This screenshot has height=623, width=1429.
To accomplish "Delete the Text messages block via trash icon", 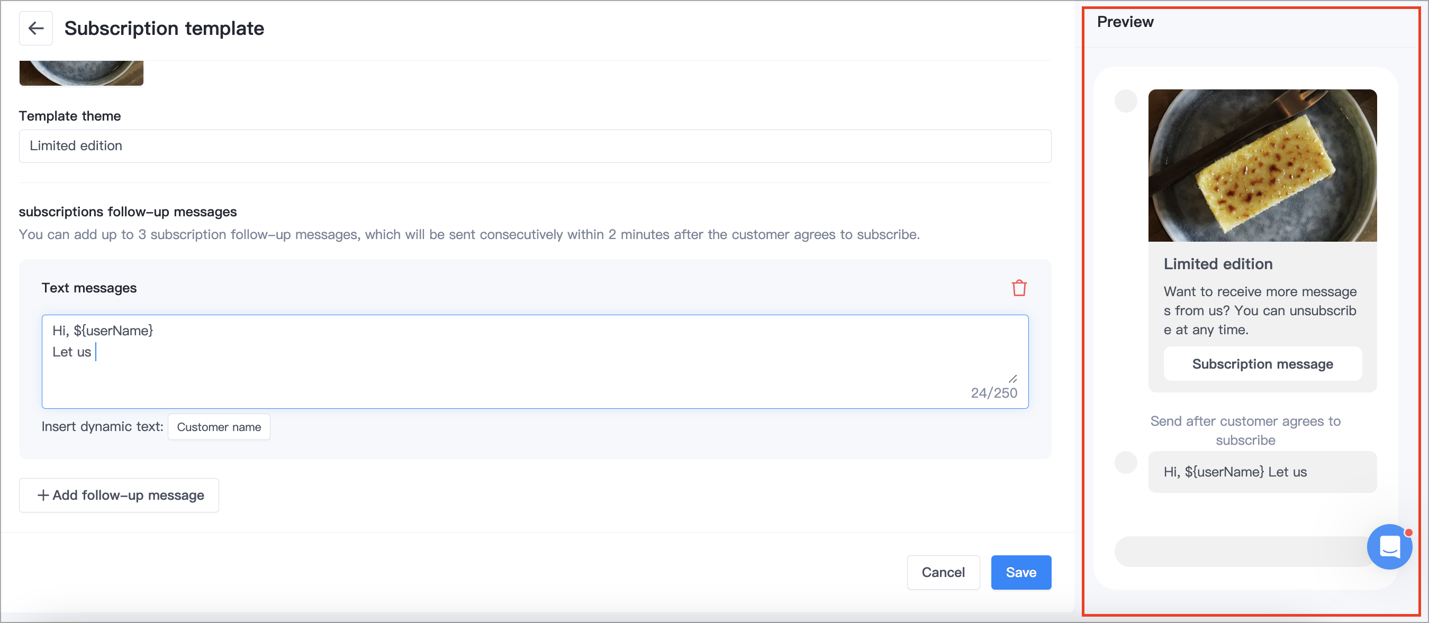I will pyautogui.click(x=1018, y=288).
